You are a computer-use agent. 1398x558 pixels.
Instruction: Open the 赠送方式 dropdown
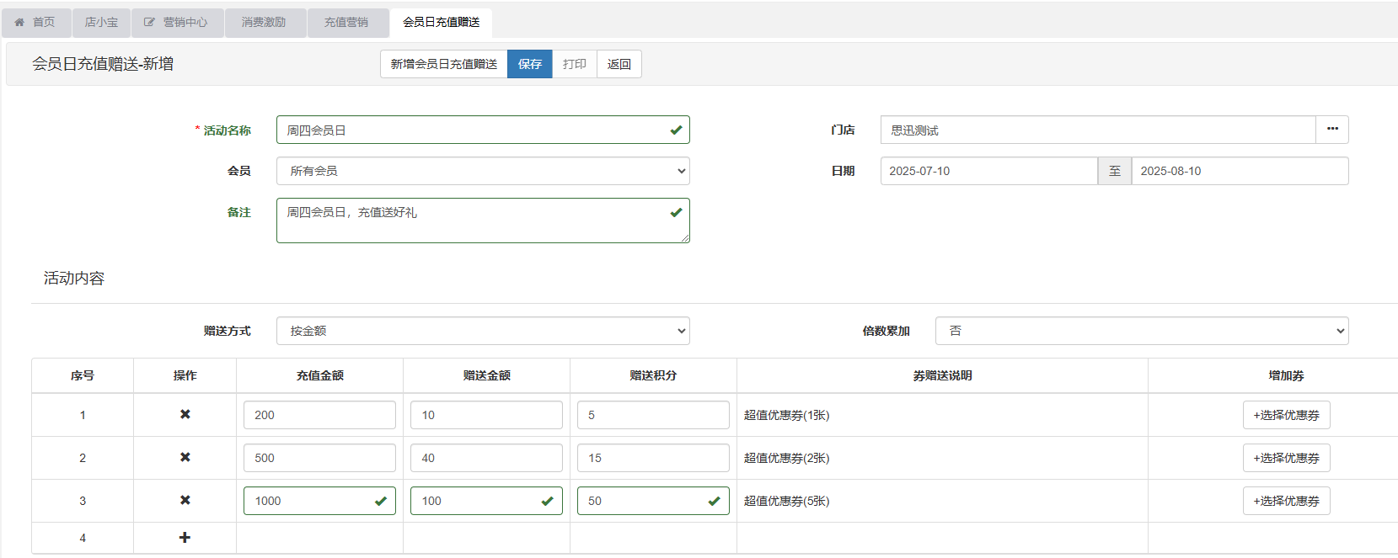[x=483, y=331]
